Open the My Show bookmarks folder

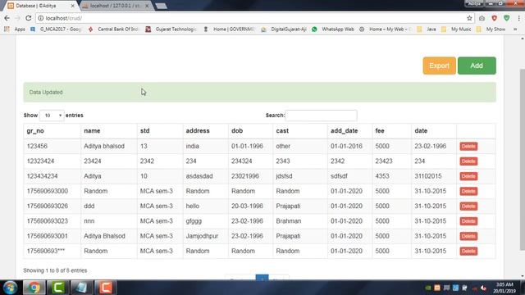[491, 29]
